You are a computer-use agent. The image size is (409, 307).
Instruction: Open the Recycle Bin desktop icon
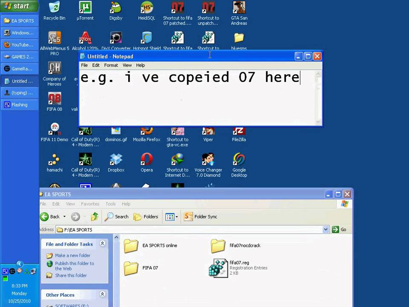[x=54, y=11]
